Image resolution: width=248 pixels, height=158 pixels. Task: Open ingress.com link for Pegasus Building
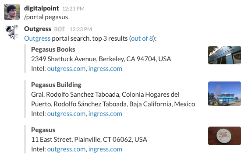105,114
